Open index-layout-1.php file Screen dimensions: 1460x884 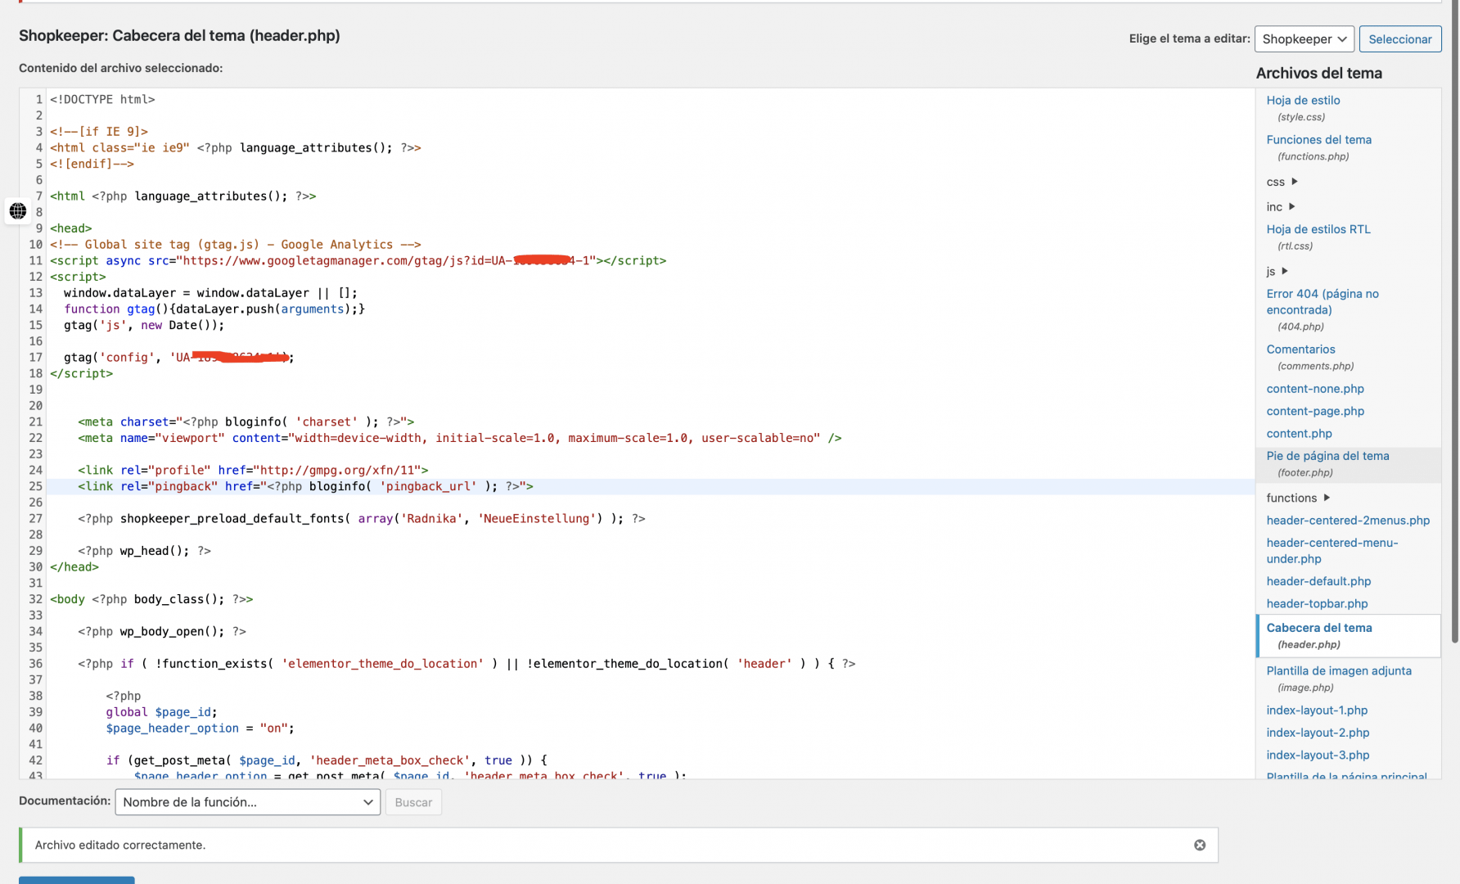[1317, 710]
